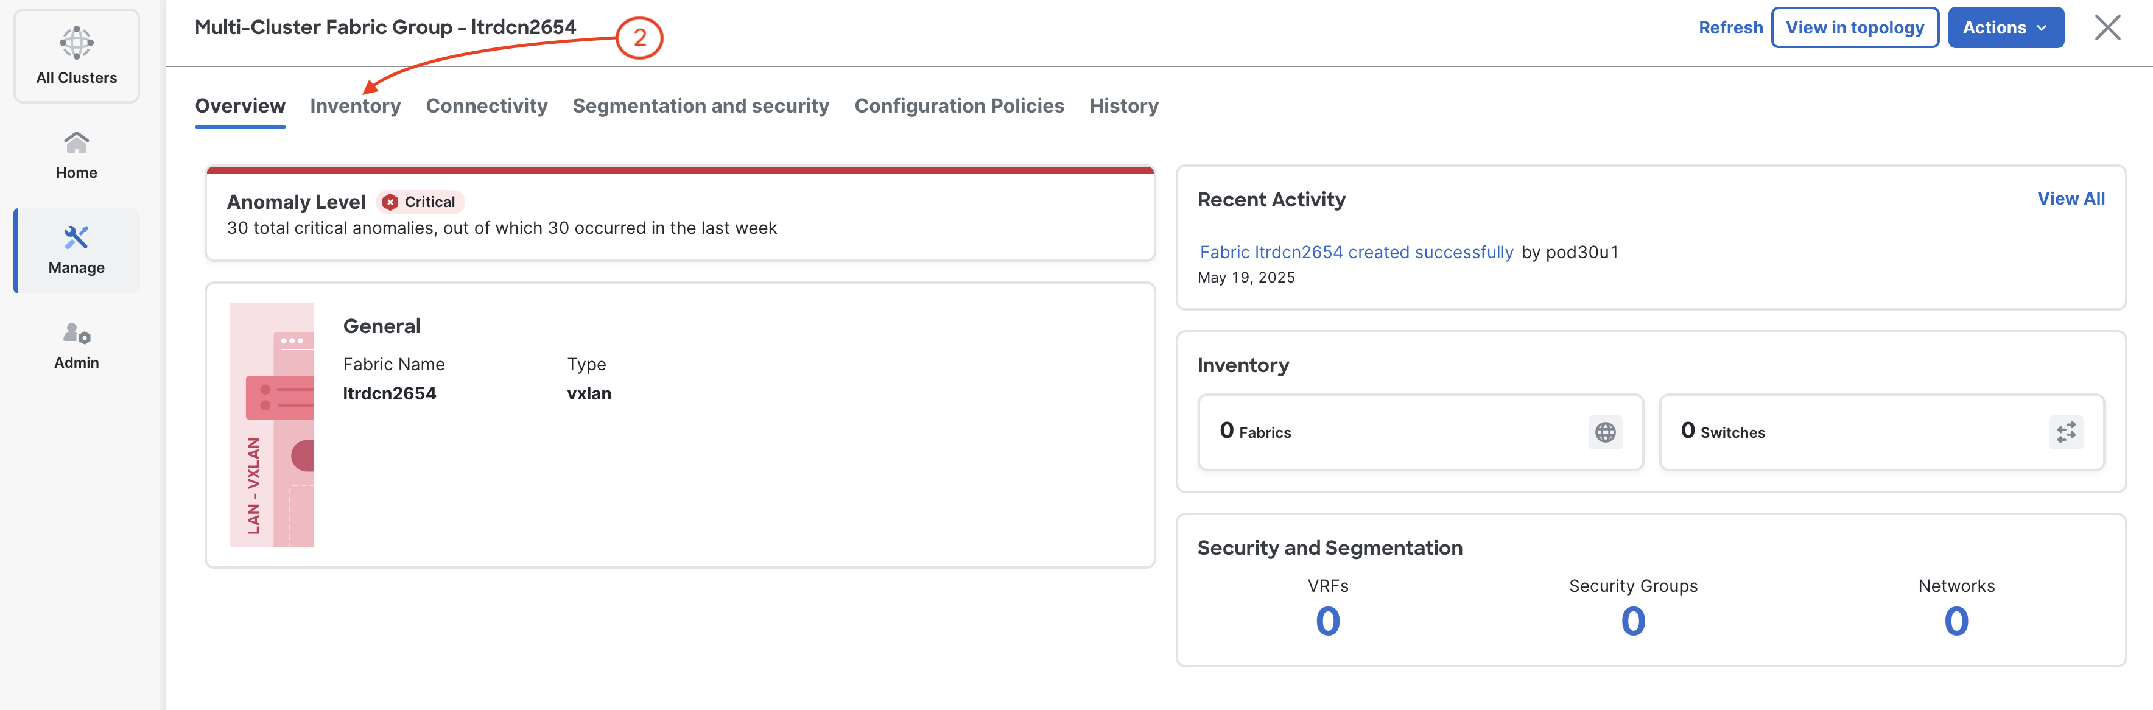The image size is (2153, 710).
Task: Open the Manage tools section
Action: click(76, 250)
